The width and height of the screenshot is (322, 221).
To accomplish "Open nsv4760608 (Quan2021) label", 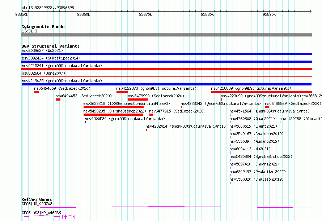I will (252, 119).
